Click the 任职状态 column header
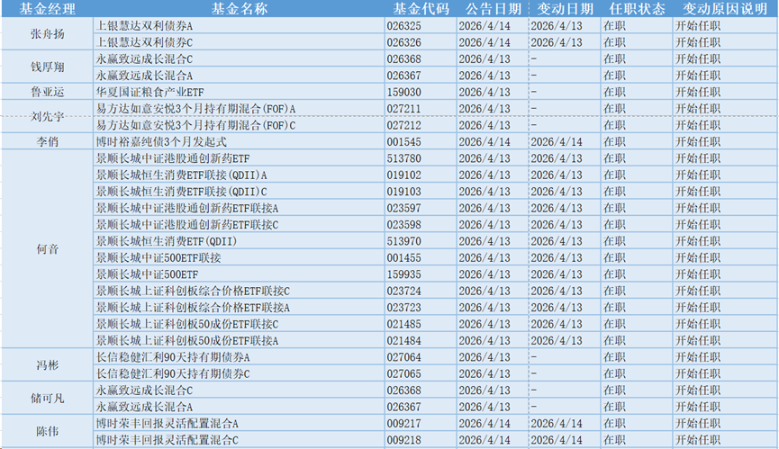Image resolution: width=779 pixels, height=449 pixels. coord(636,8)
